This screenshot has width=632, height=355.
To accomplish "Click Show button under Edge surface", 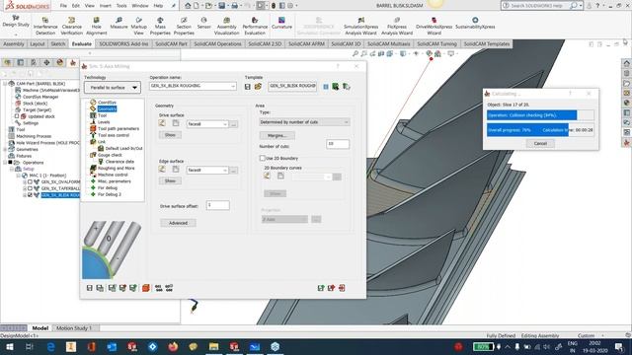I will click(x=170, y=180).
